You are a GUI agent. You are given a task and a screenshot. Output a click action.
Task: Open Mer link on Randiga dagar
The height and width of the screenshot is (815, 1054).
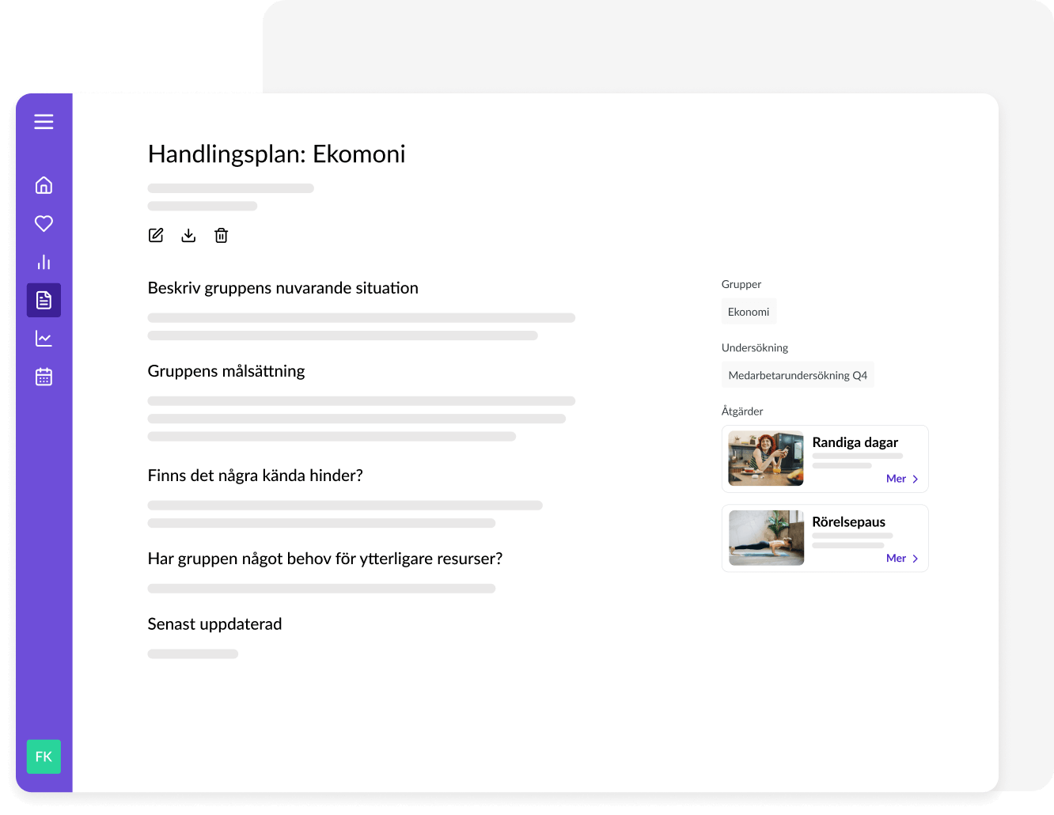[x=902, y=479]
